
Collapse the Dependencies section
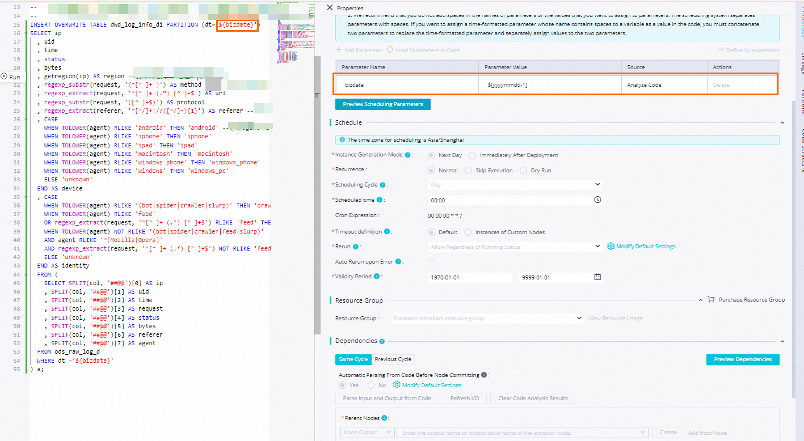[x=782, y=341]
